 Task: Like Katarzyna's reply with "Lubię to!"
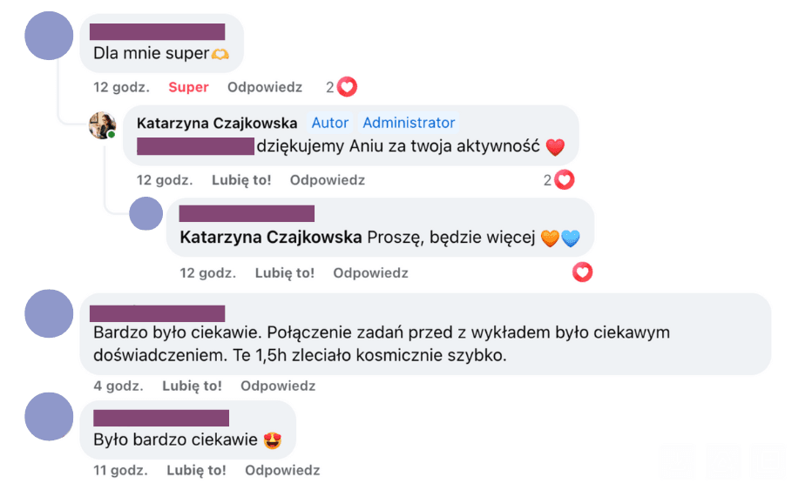(241, 179)
